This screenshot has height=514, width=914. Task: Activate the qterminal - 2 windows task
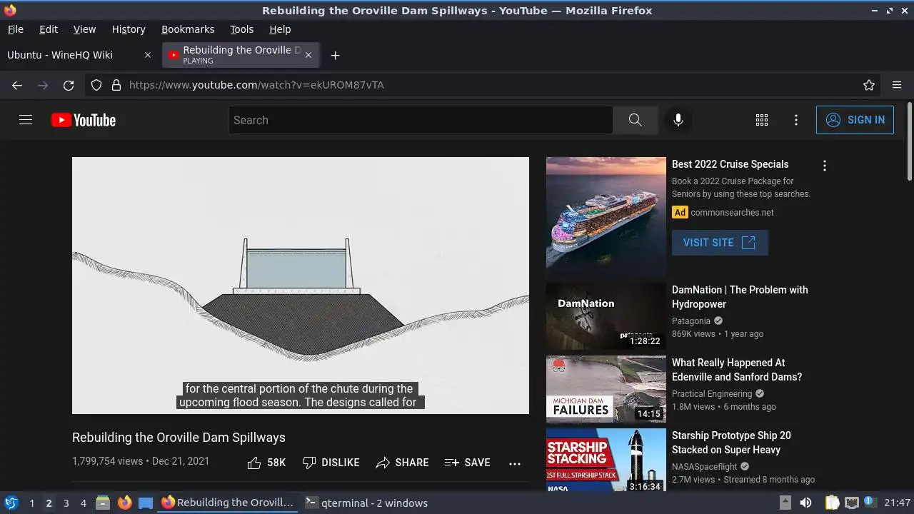coord(366,503)
